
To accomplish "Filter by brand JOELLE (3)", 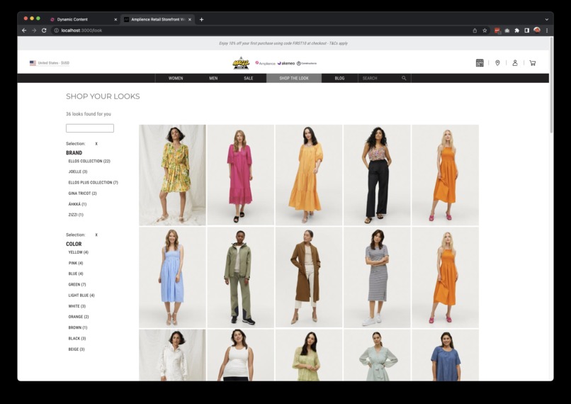I will click(x=78, y=172).
